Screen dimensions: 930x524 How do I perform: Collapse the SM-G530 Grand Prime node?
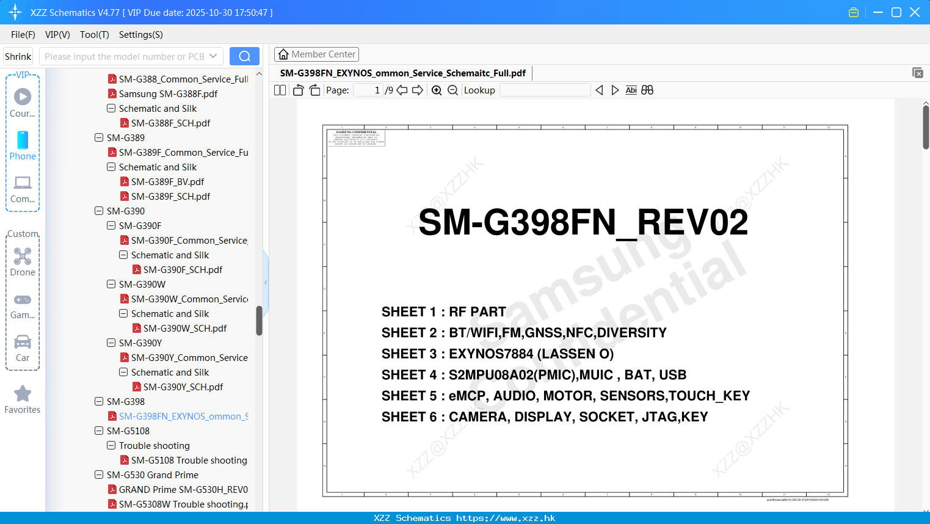99,475
